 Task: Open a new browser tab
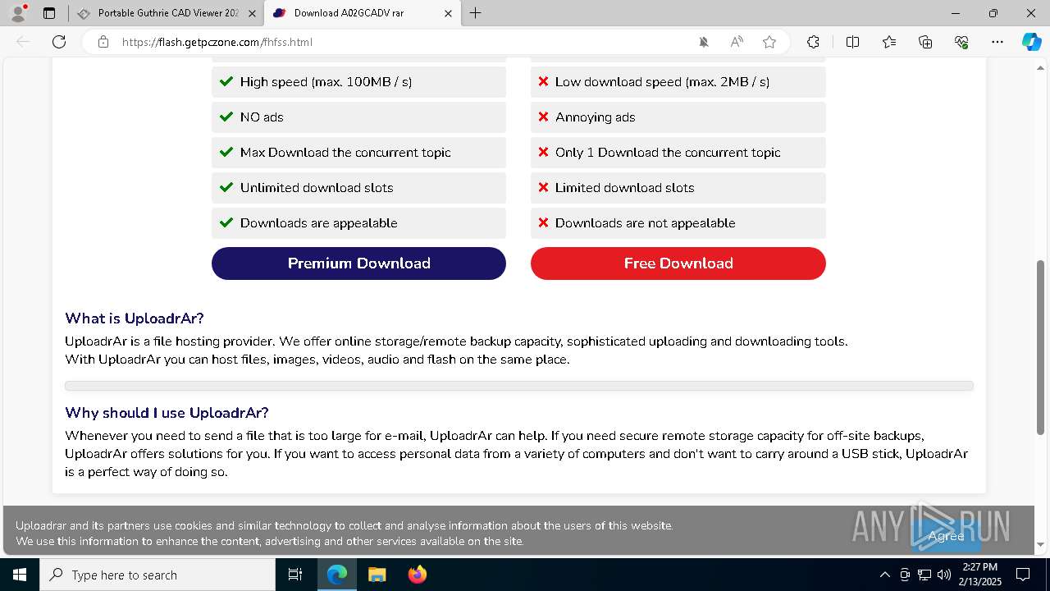(x=476, y=13)
